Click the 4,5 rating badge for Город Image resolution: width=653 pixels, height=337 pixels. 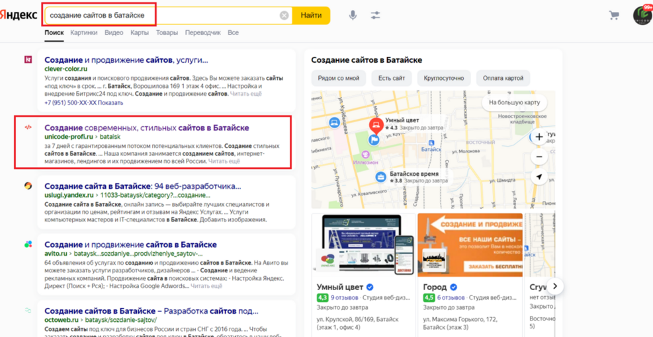pyautogui.click(x=429, y=298)
